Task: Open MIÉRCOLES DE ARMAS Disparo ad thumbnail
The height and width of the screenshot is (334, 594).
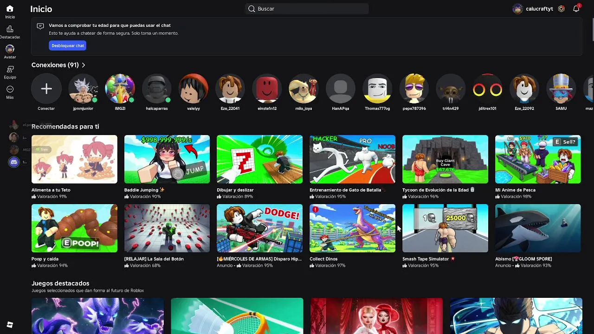Action: 259,228
